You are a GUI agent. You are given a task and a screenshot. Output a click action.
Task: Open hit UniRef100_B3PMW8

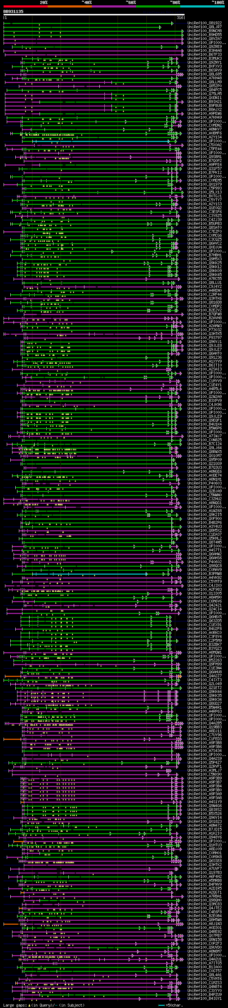click(x=204, y=574)
